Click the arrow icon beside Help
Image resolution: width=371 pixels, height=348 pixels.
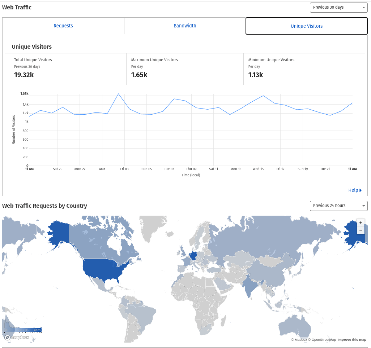pyautogui.click(x=361, y=190)
